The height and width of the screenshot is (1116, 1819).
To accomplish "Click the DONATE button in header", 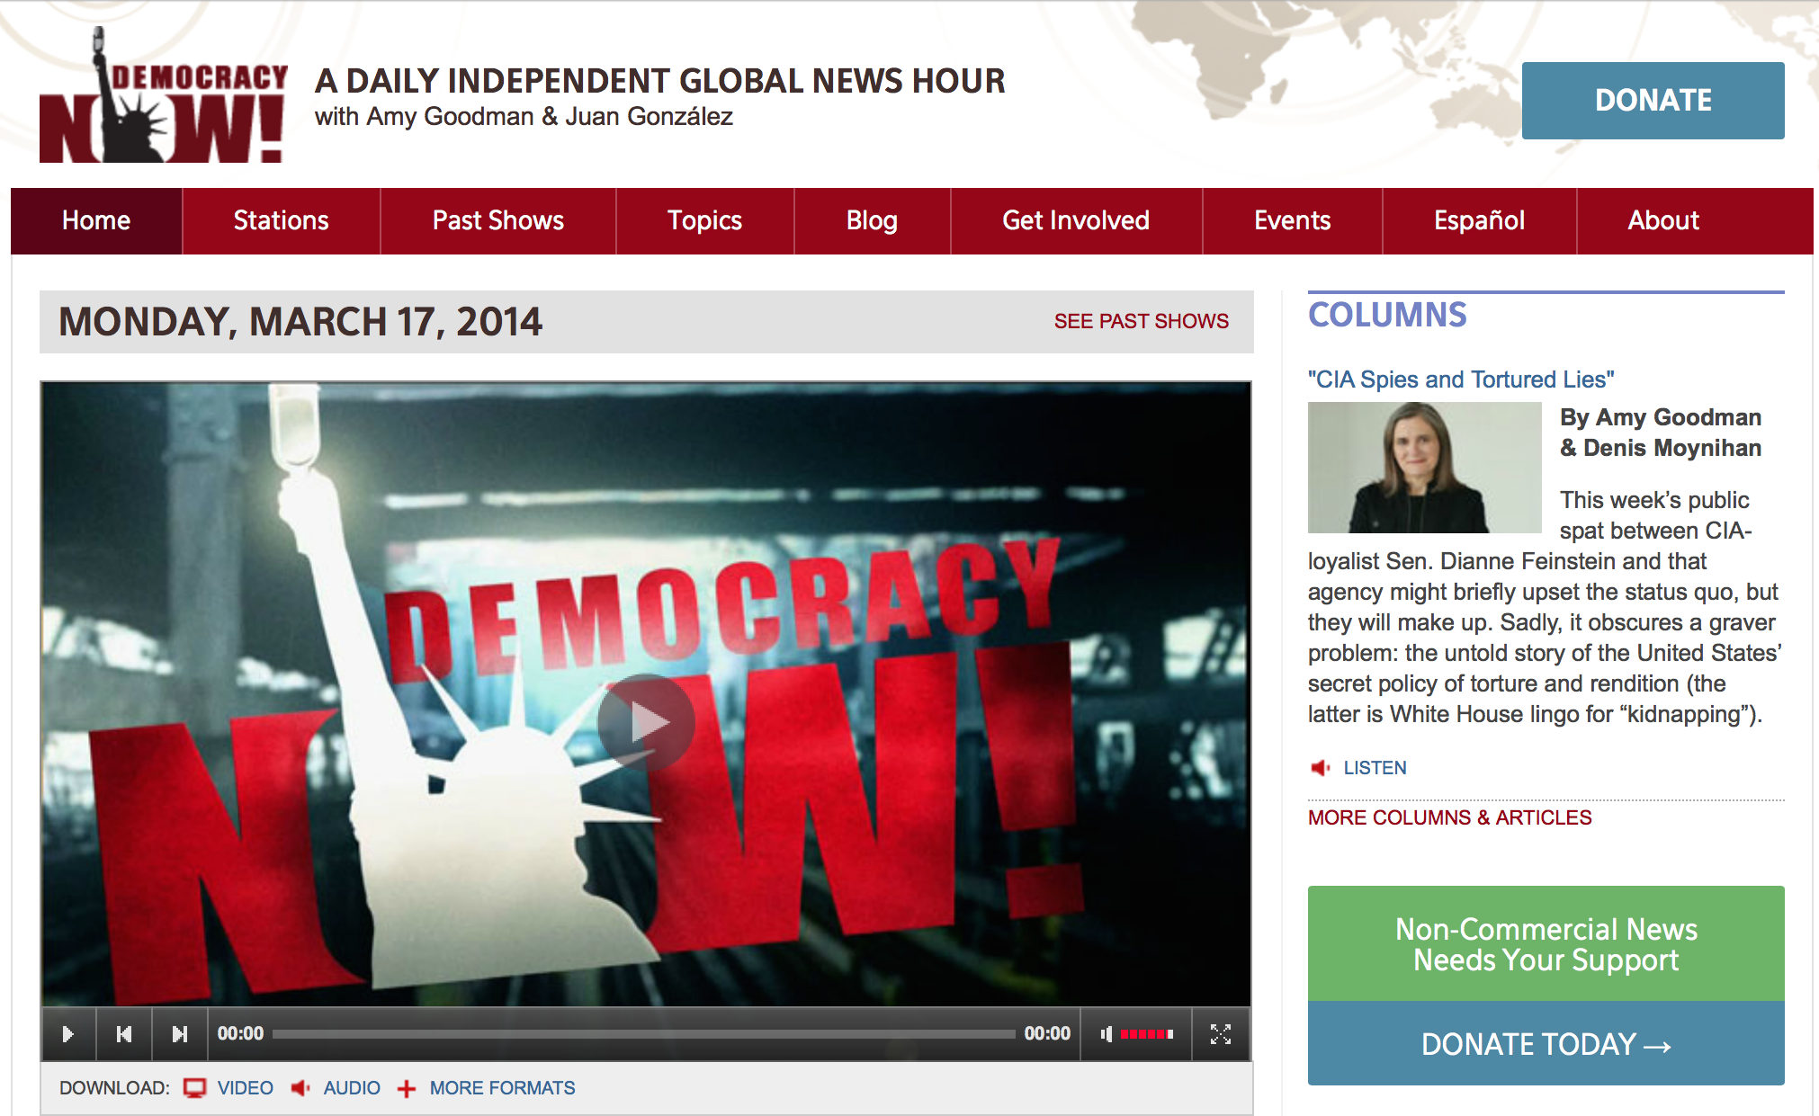I will pos(1653,101).
